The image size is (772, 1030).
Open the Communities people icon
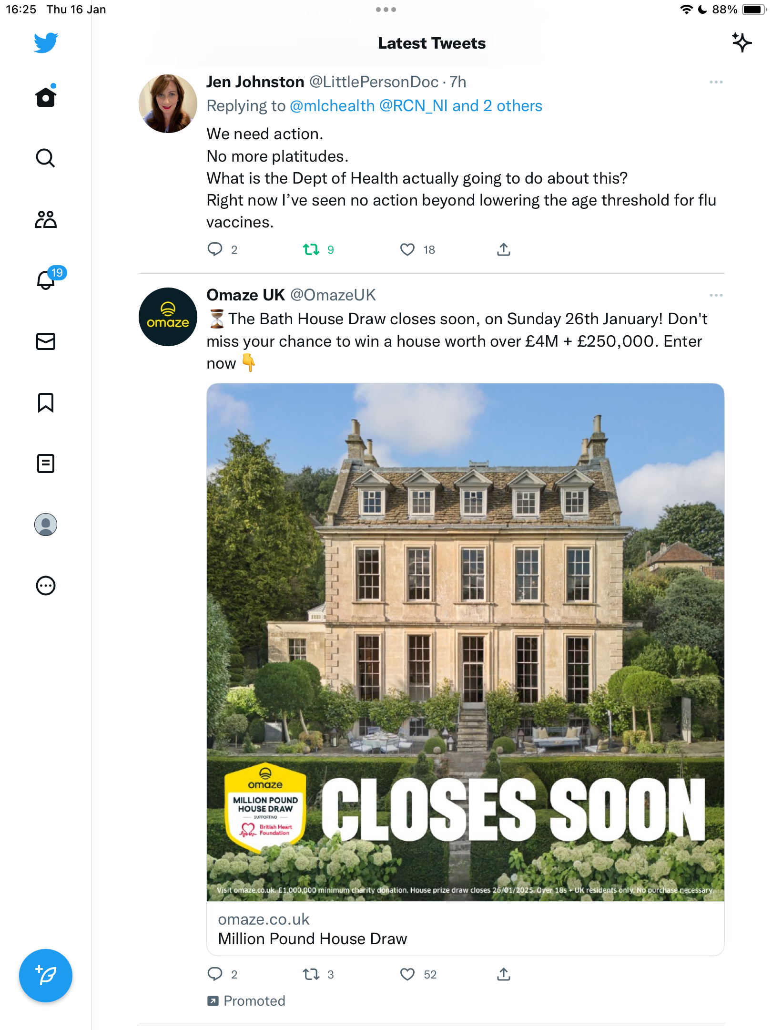click(x=46, y=219)
